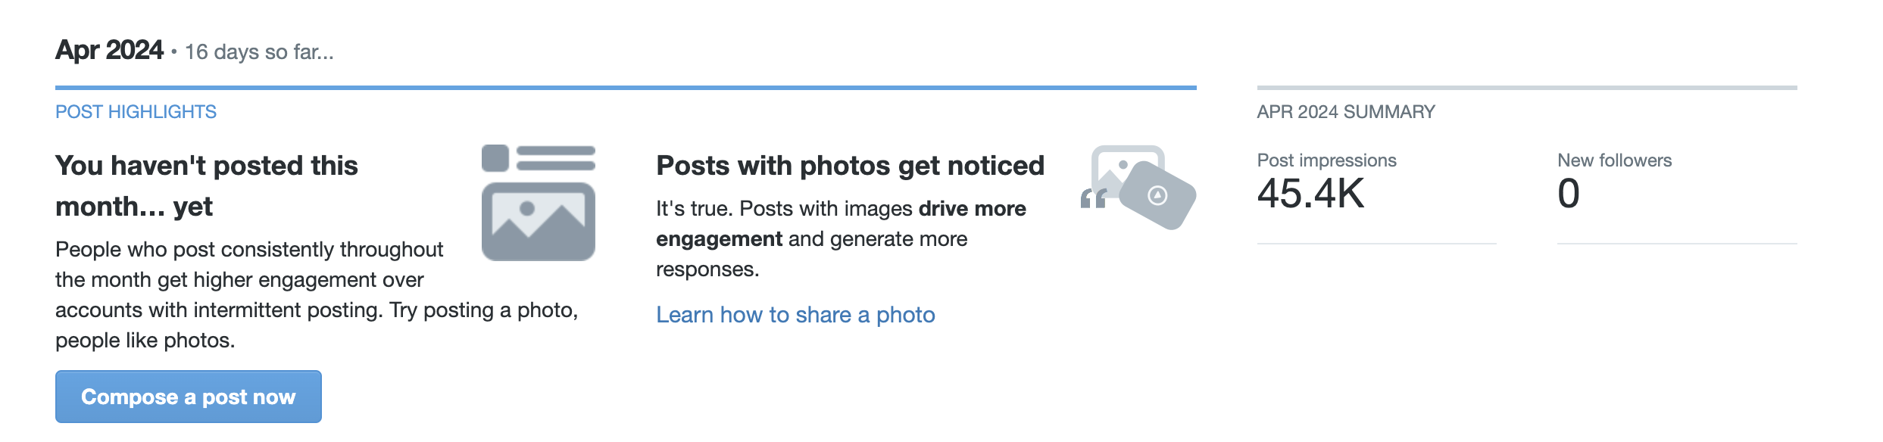The height and width of the screenshot is (442, 1883).
Task: Click the Apr 2024 Summary heading
Action: pos(1346,112)
